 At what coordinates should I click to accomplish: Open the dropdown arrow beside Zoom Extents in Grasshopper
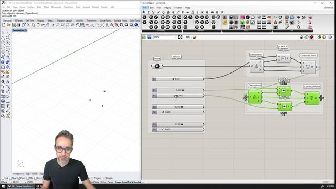coord(184,37)
